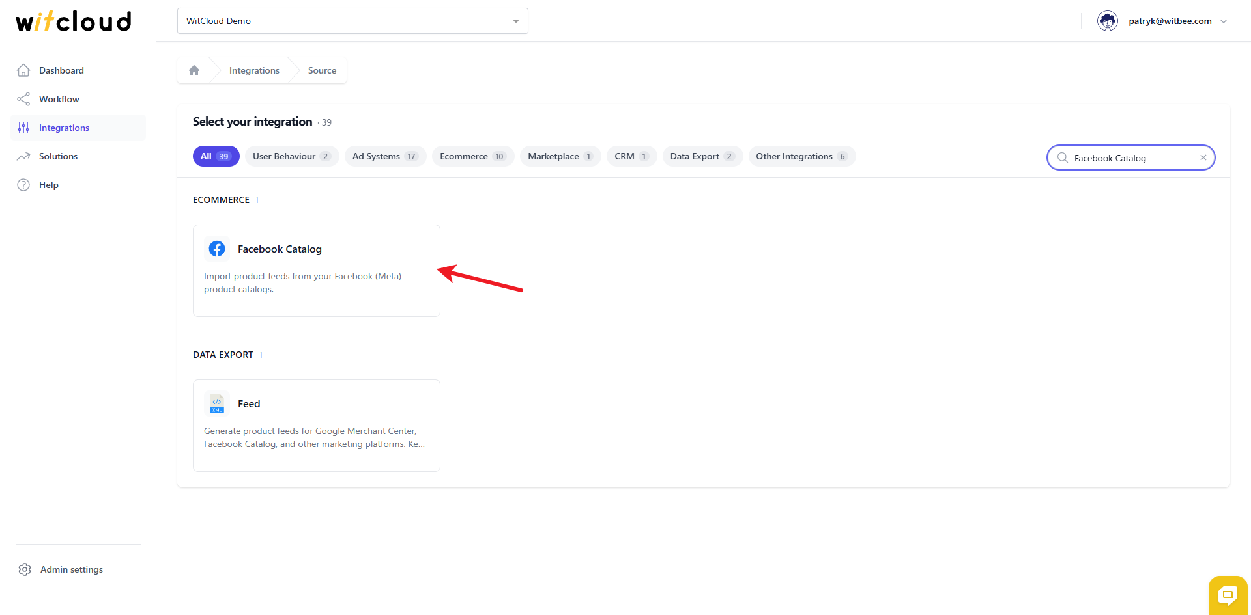Open Integrations in the sidebar
The height and width of the screenshot is (615, 1251).
(78, 128)
